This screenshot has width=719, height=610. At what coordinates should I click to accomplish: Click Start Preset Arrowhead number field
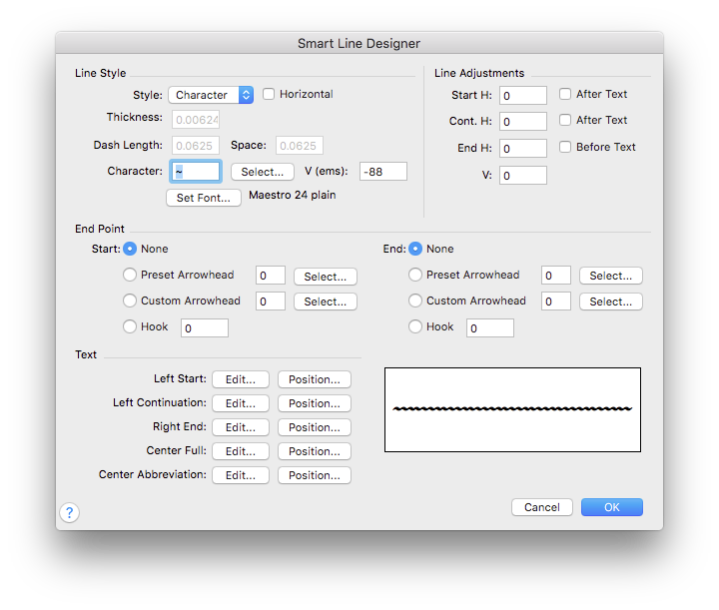point(271,276)
